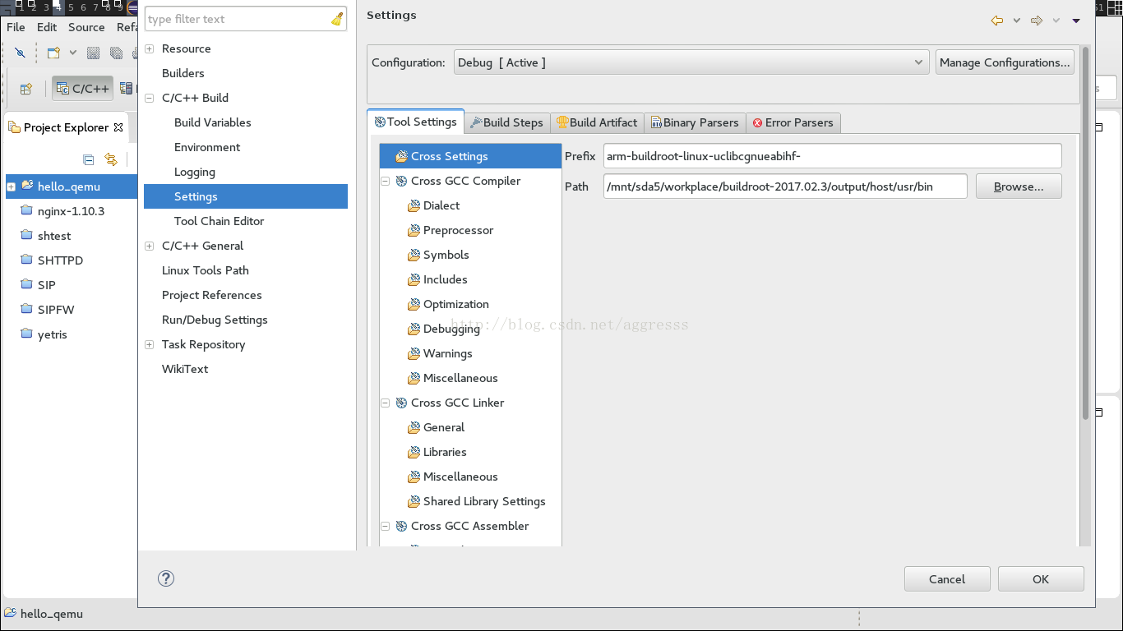Expand the C/C++ General category
This screenshot has width=1123, height=631.
[150, 246]
